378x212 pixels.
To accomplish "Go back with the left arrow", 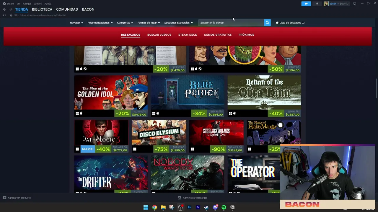I will point(4,9).
